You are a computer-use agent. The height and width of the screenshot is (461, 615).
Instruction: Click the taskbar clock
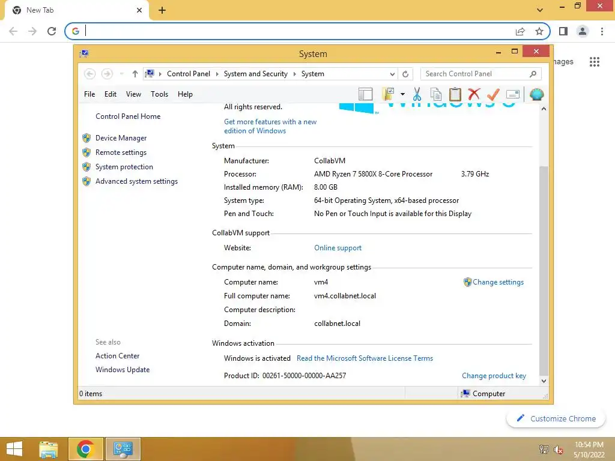tap(589, 450)
